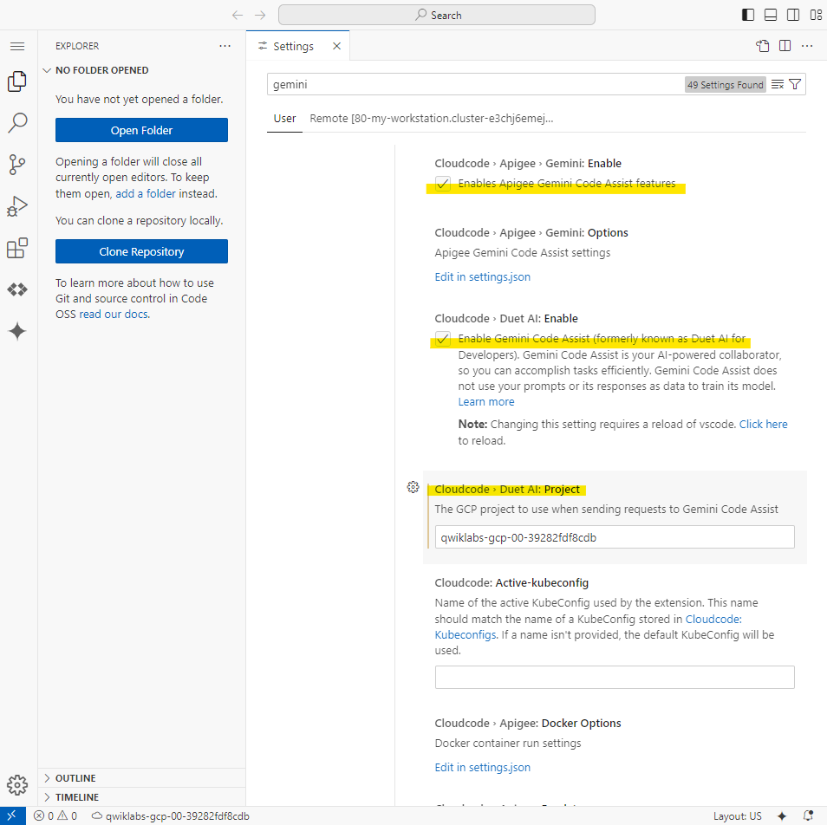827x825 pixels.
Task: Open the hamburger application menu
Action: coord(17,47)
